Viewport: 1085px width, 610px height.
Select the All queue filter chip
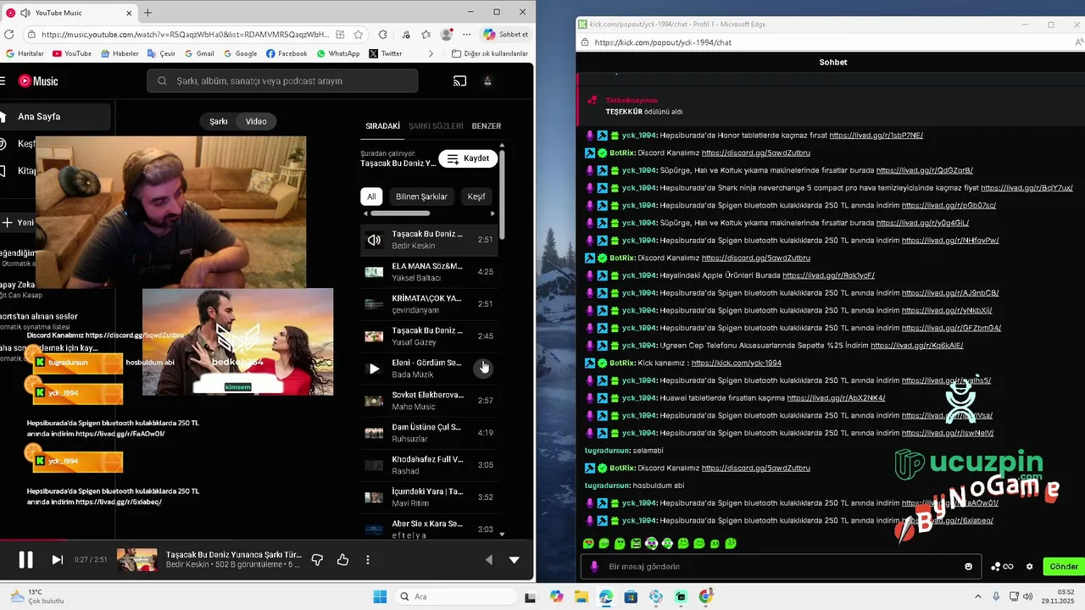[371, 197]
